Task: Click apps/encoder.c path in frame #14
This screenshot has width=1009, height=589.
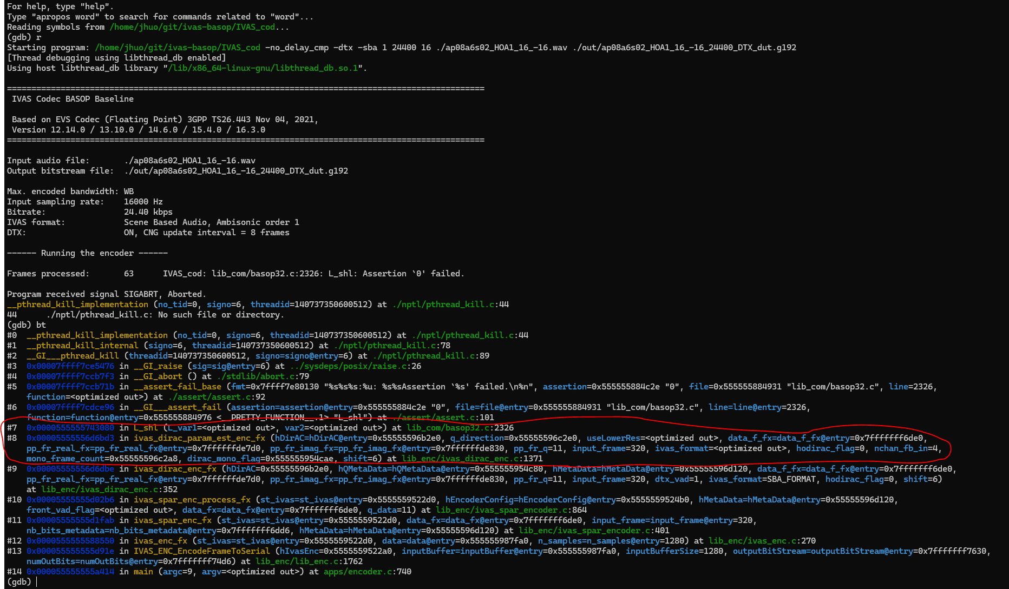Action: pyautogui.click(x=357, y=572)
